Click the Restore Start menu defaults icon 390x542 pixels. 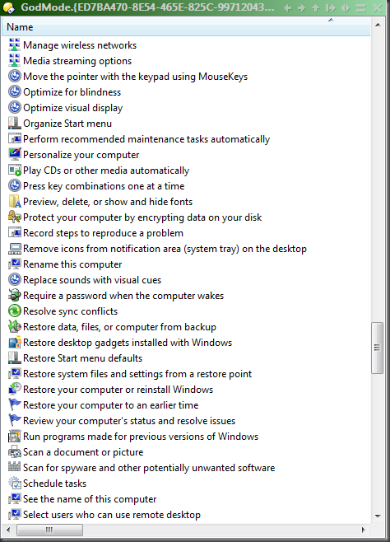15,357
